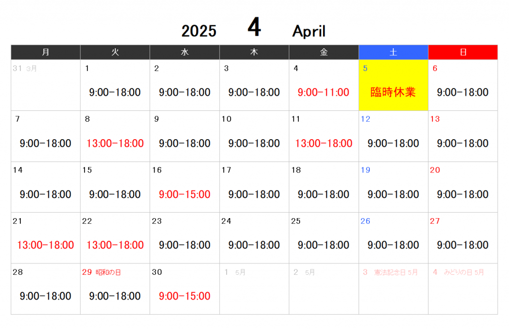Image resolution: width=509 pixels, height=329 pixels.
Task: Click the April 8 hours 13:00-18:00
Action: (115, 144)
